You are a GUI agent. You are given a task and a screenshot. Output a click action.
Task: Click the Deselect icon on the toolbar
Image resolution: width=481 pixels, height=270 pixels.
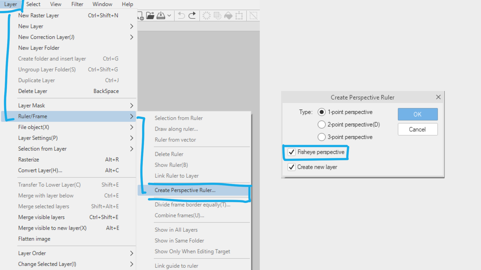[x=206, y=15]
